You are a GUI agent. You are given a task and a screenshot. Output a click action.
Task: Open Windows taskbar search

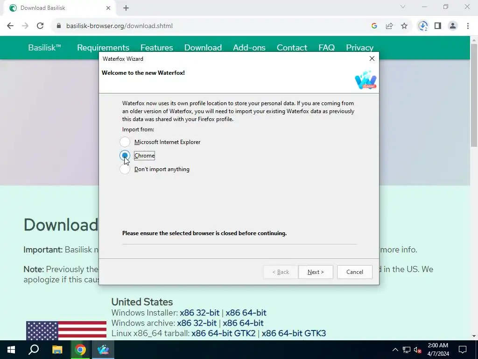click(x=34, y=350)
